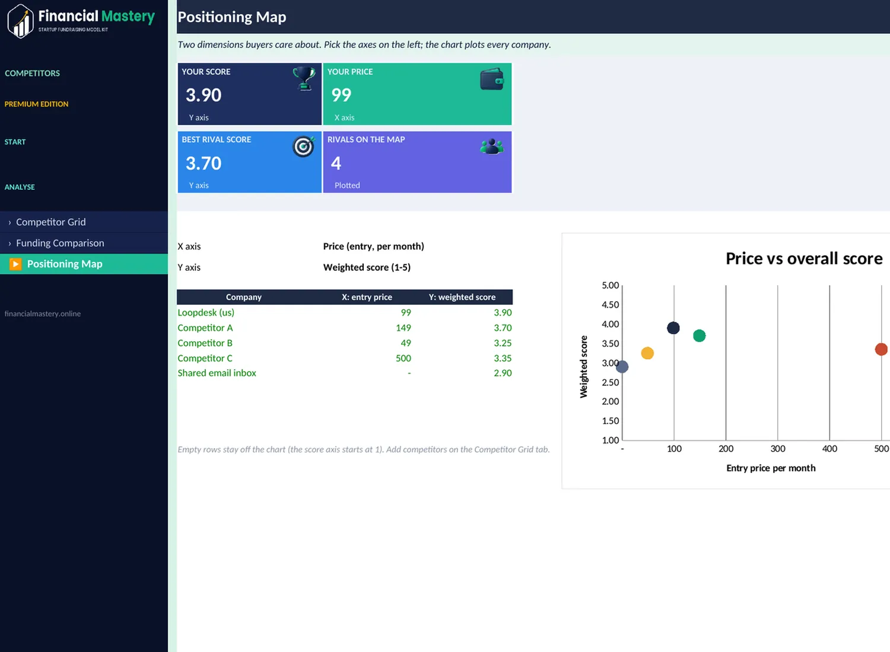Click the grey-blue Shared inbox chart dot

point(622,367)
